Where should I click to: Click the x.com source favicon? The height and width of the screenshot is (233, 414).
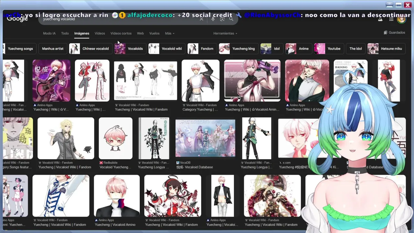(x=280, y=163)
